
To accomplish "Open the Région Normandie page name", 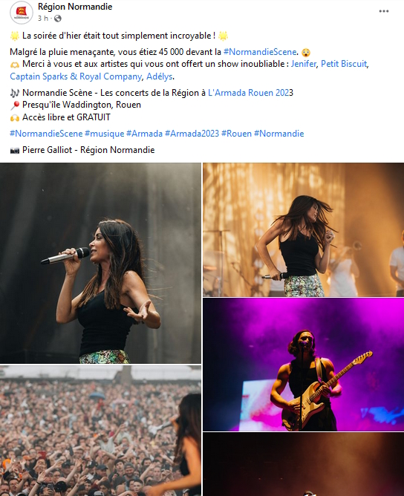I will [x=75, y=7].
